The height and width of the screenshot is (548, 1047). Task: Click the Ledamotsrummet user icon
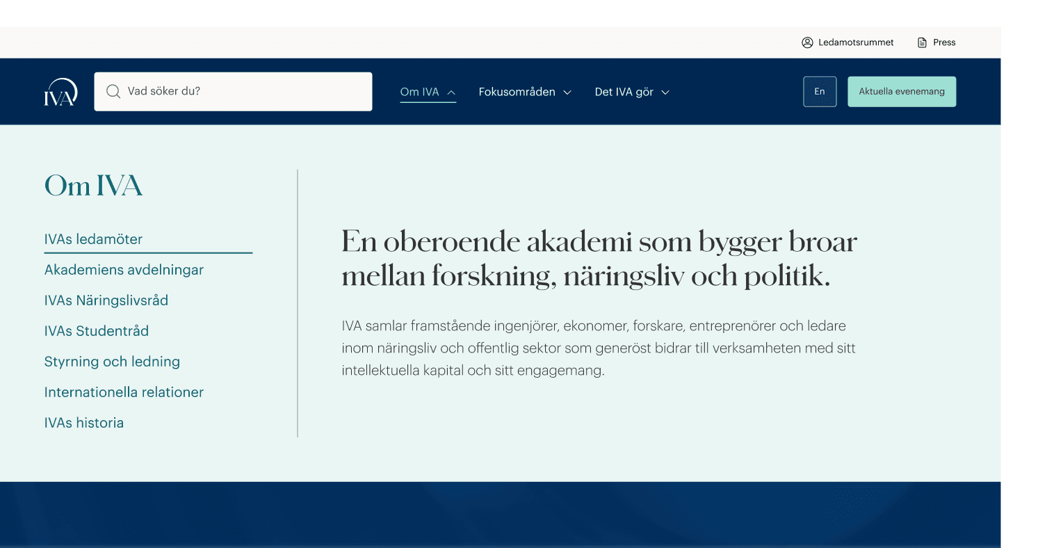coord(807,42)
